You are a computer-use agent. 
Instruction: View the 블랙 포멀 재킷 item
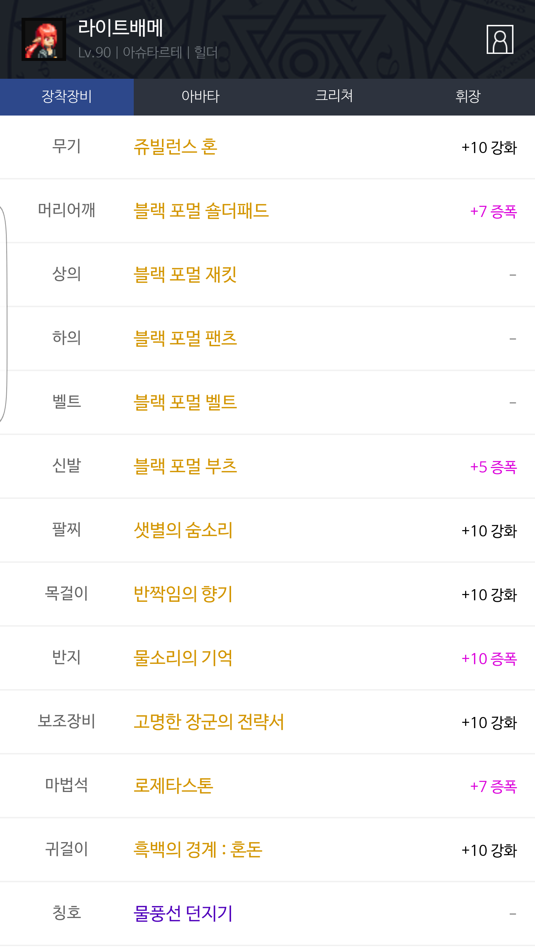pos(185,275)
